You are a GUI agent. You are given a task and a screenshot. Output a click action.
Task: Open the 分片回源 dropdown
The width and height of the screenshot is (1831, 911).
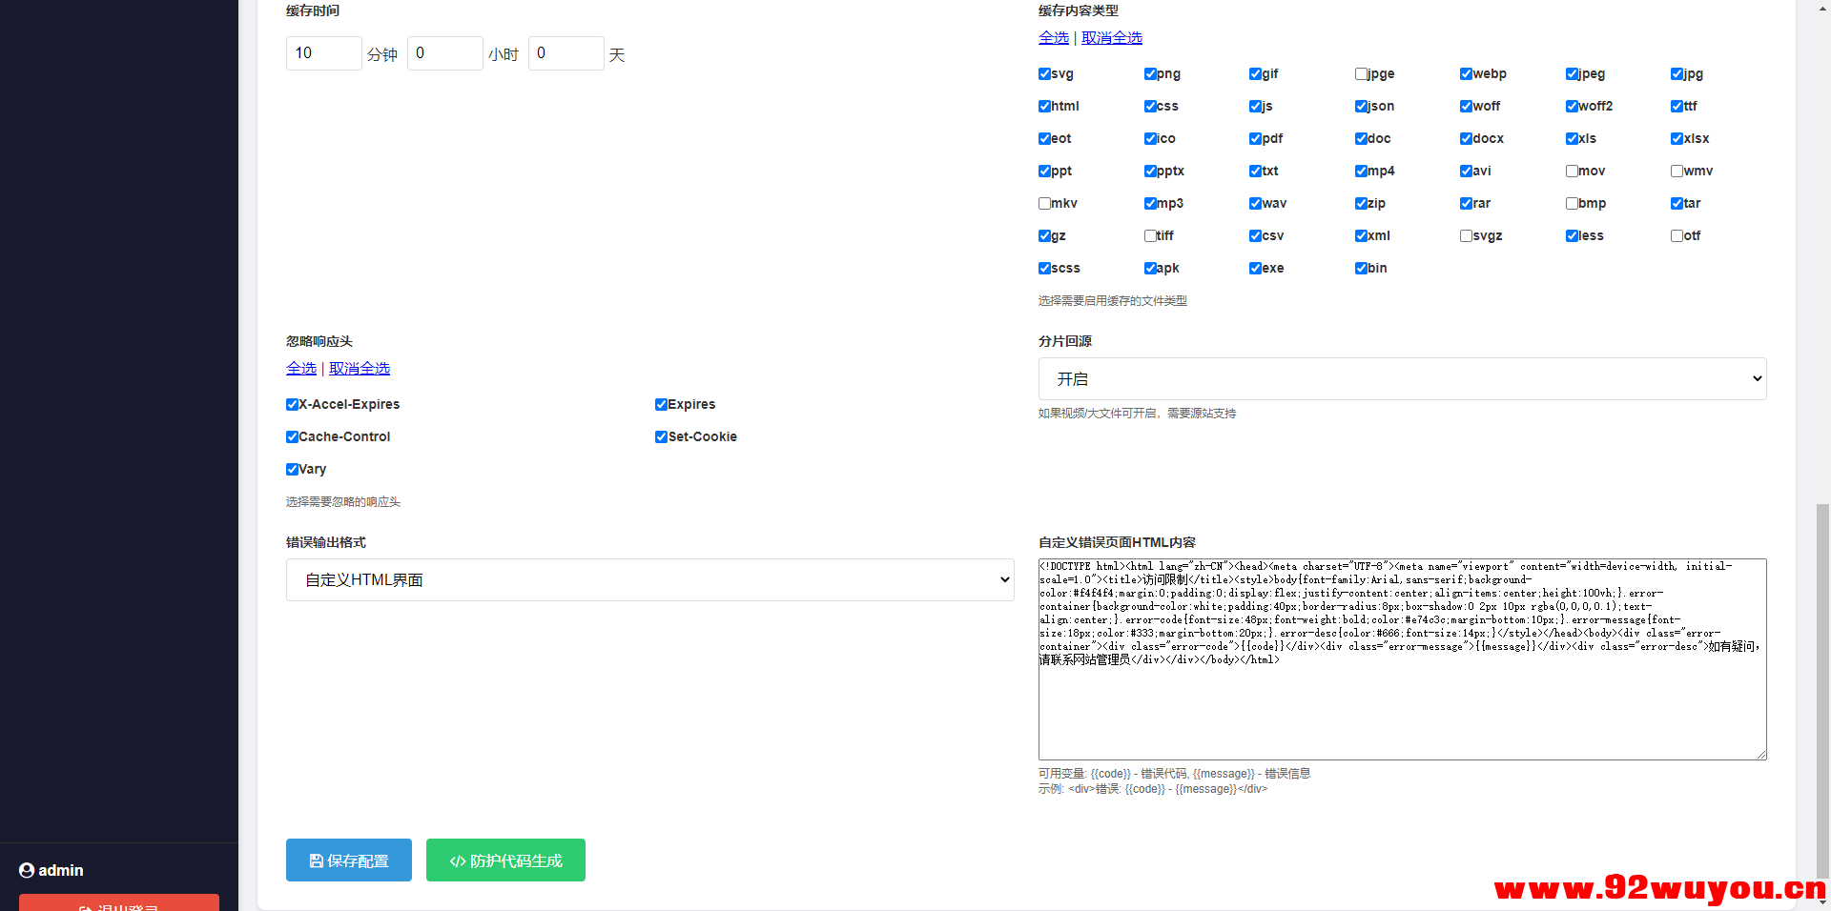coord(1402,378)
